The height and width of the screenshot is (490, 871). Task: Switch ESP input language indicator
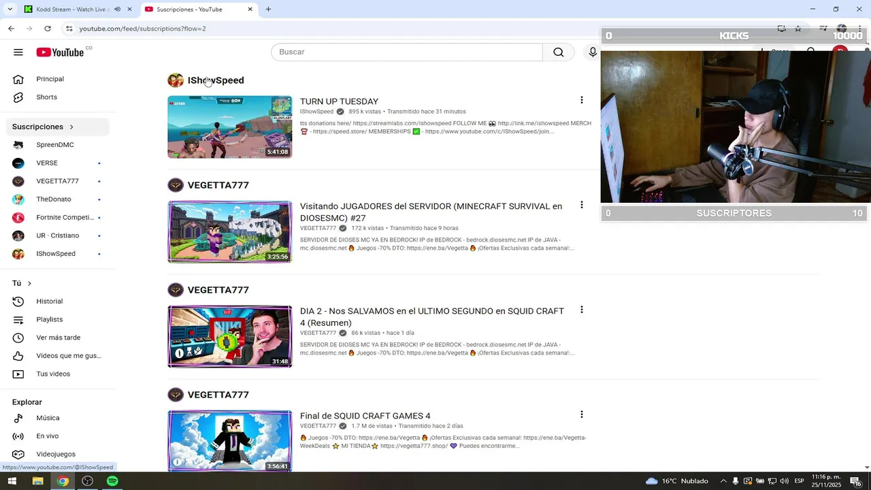800,481
